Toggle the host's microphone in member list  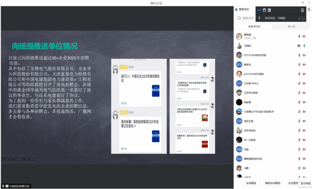pyautogui.click(x=299, y=36)
